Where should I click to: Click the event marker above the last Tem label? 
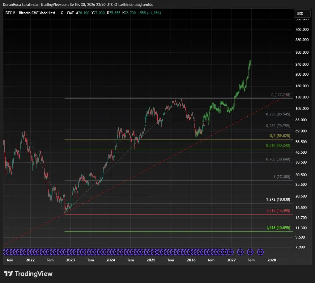pos(250,252)
